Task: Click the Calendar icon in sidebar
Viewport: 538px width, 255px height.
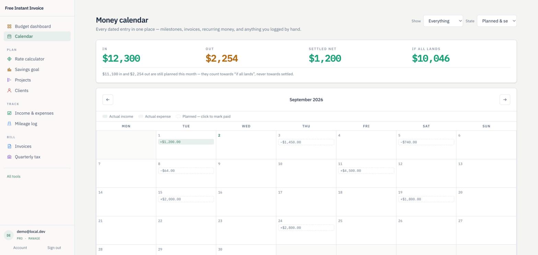Action: pos(9,36)
